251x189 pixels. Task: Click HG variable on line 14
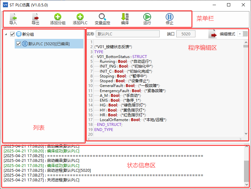pos(103,105)
